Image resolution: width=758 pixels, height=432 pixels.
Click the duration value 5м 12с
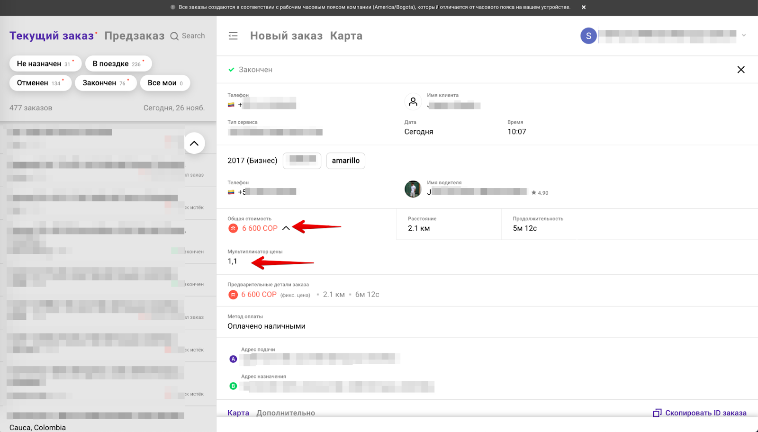coord(525,228)
